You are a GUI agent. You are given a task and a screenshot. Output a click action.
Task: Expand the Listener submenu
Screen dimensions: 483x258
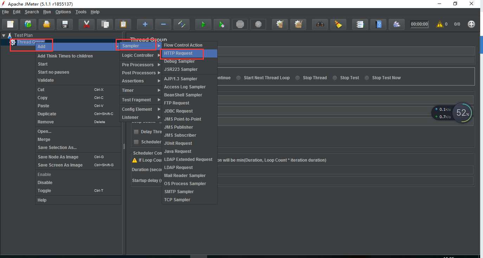click(140, 117)
